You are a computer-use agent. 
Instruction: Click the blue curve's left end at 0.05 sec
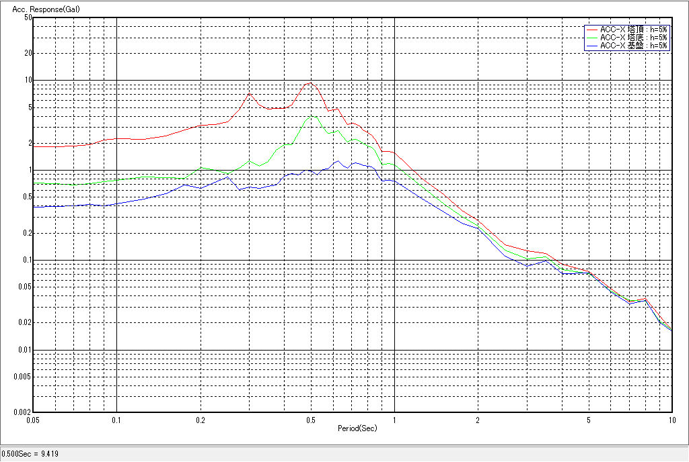(x=35, y=207)
